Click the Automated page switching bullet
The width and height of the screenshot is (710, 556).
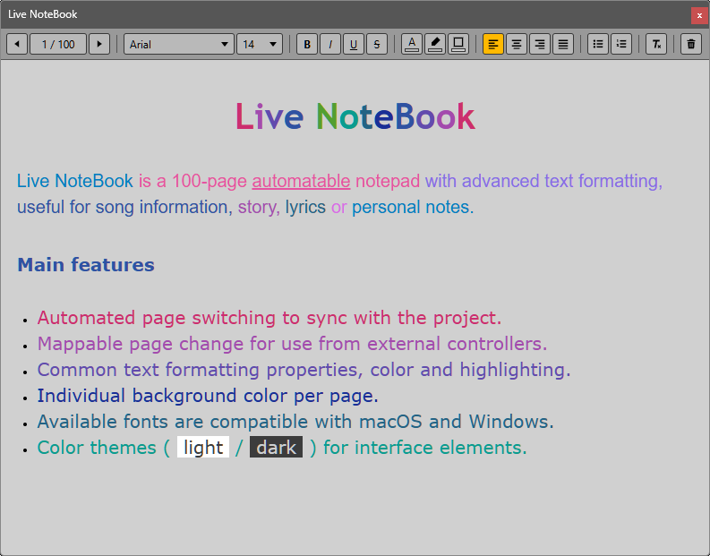pyautogui.click(x=269, y=319)
